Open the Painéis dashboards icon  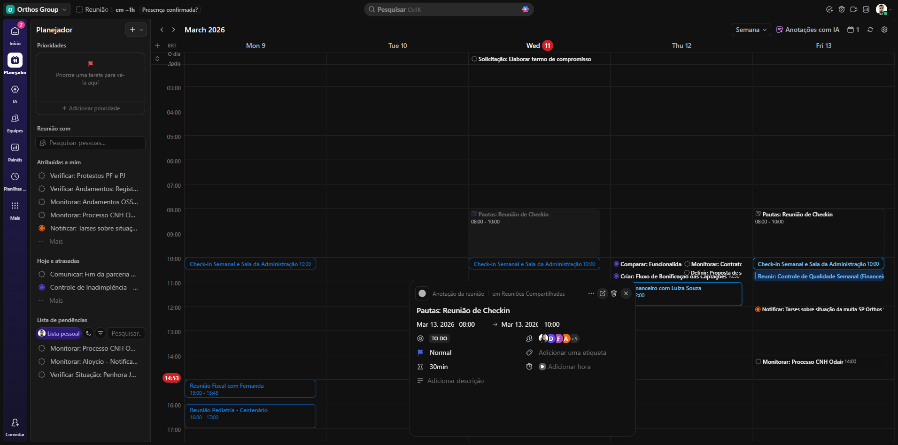pyautogui.click(x=15, y=148)
